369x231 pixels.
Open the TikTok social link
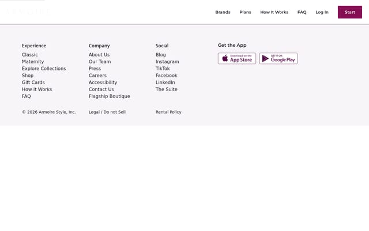tap(163, 69)
